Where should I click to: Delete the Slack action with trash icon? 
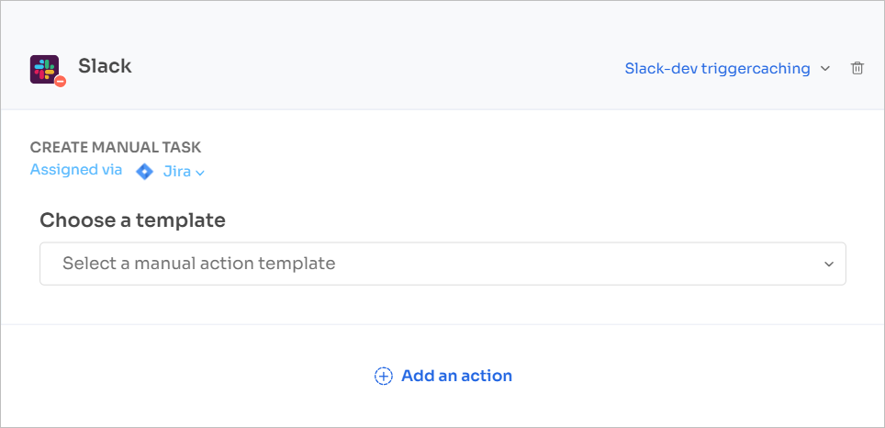857,68
